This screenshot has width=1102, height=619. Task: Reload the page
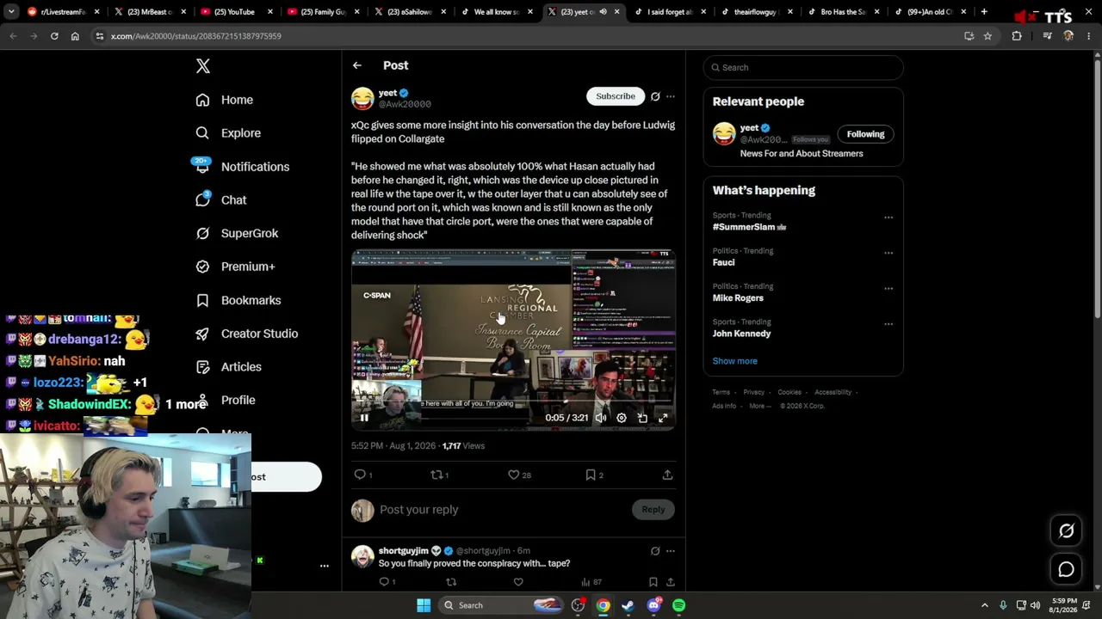coord(54,36)
